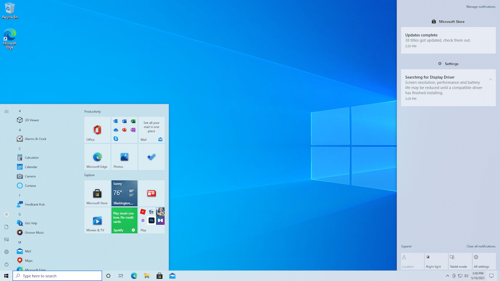Screen dimensions: 500x281
Task: Select Calculator in the app list
Action: pos(31,158)
